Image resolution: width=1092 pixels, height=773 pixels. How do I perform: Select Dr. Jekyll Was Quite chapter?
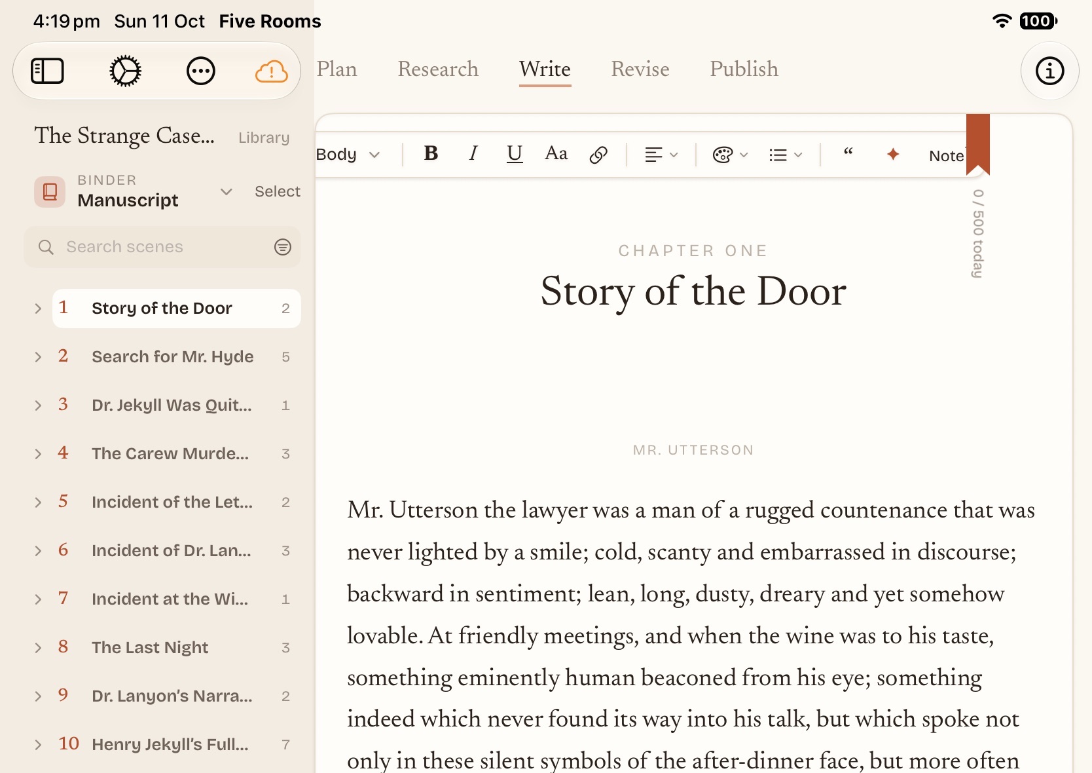(x=177, y=405)
